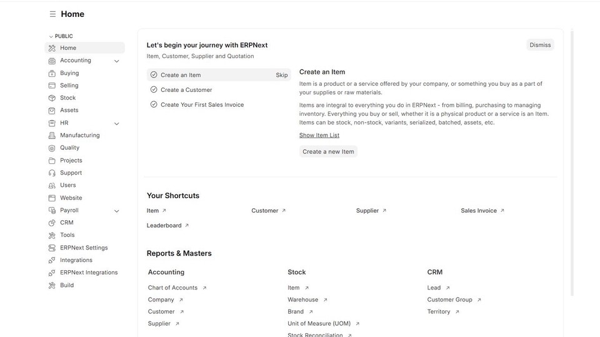Toggle the sidebar hamburger menu icon
600x337 pixels.
pyautogui.click(x=52, y=14)
